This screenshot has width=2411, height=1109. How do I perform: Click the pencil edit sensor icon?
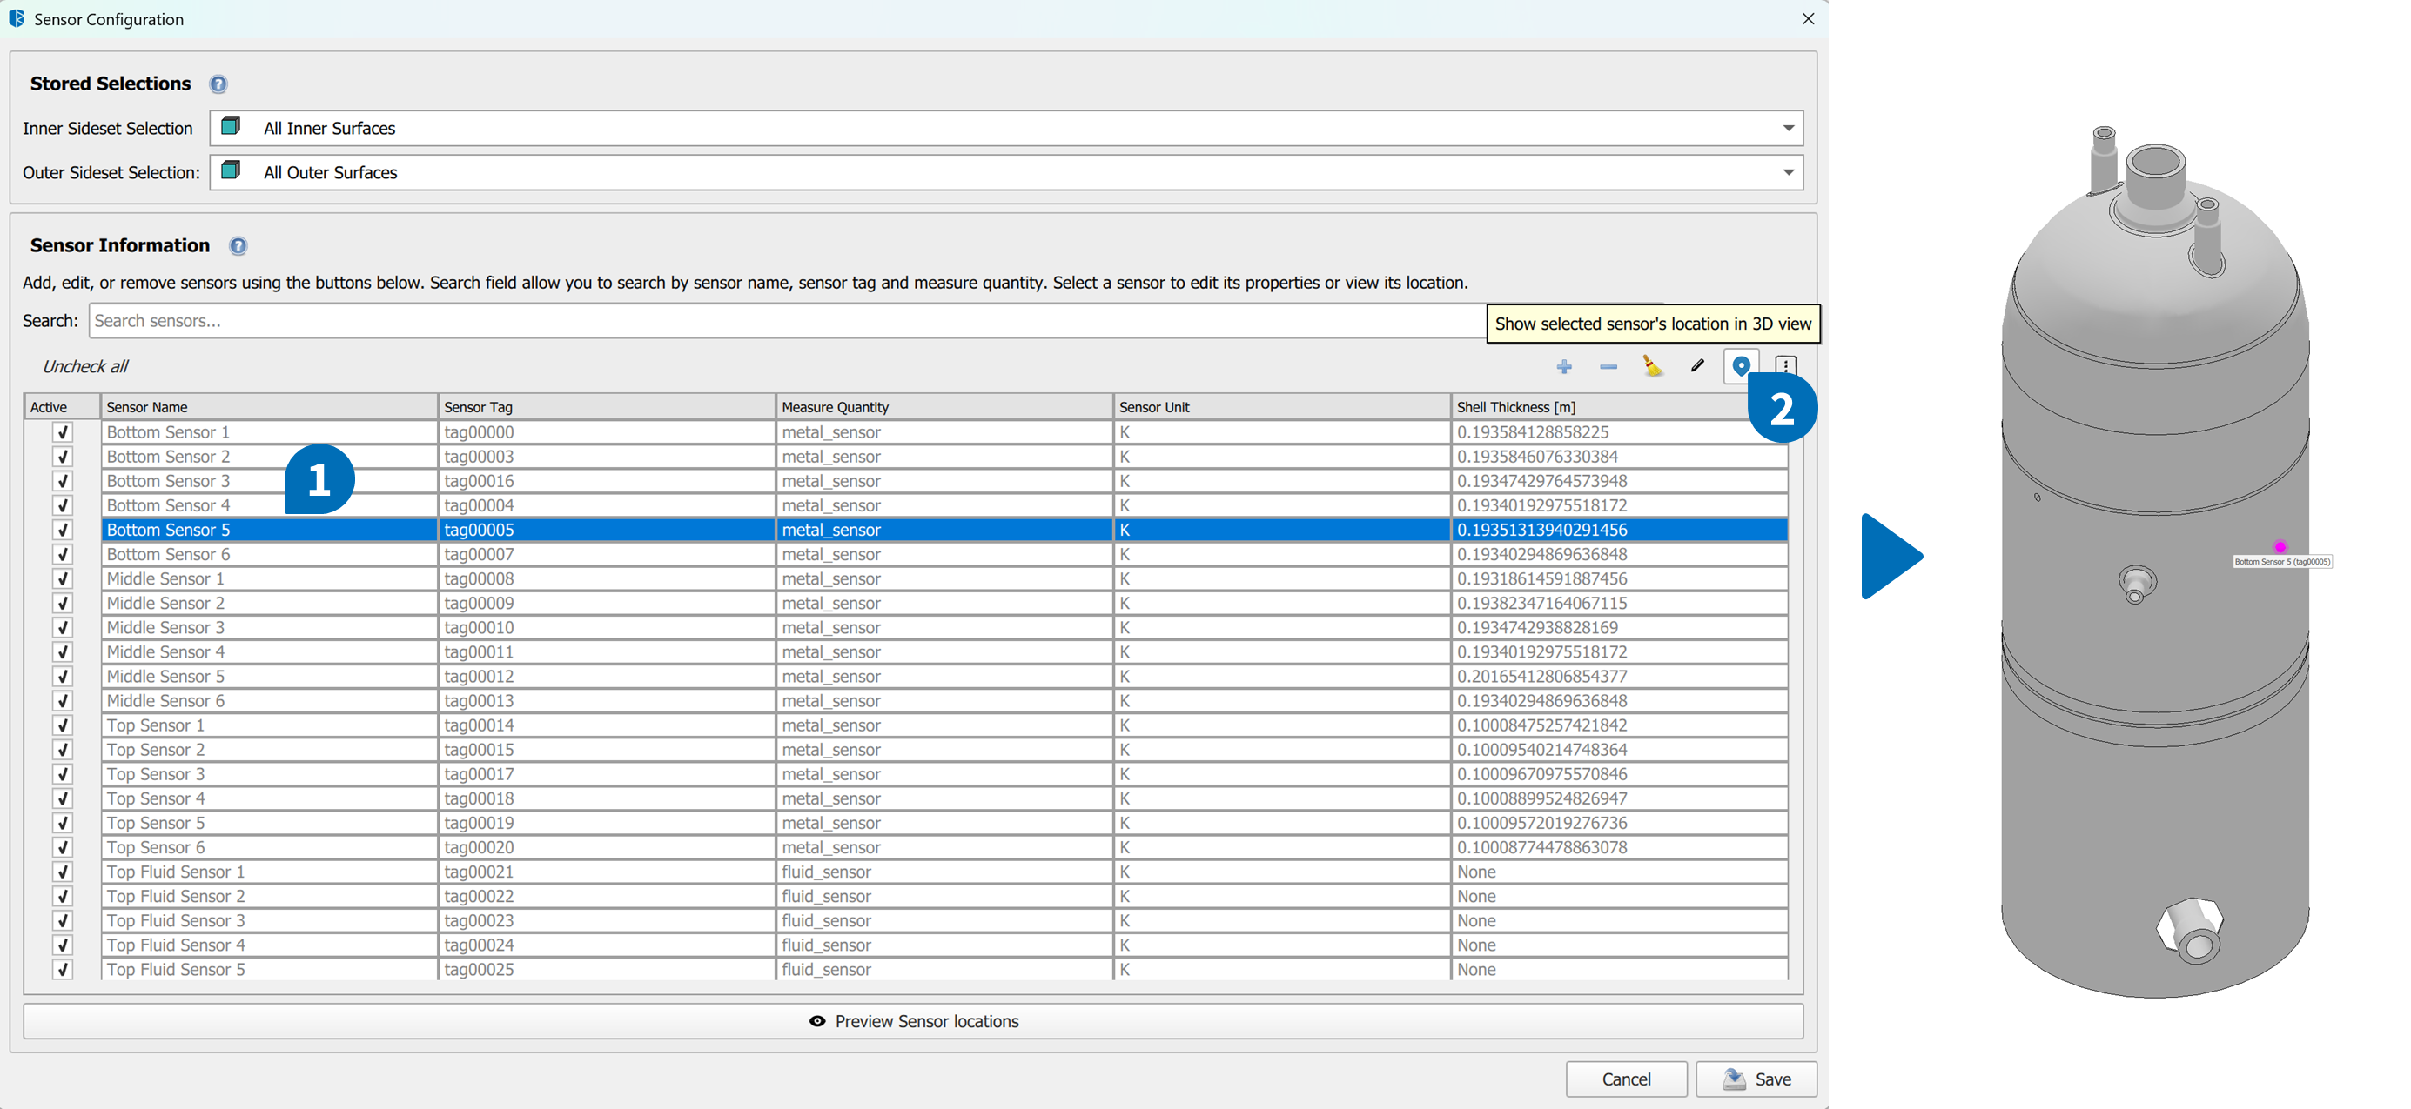click(1697, 365)
